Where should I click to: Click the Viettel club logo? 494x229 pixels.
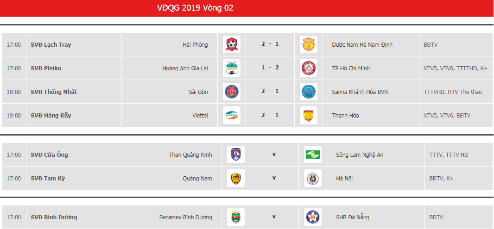point(231,116)
